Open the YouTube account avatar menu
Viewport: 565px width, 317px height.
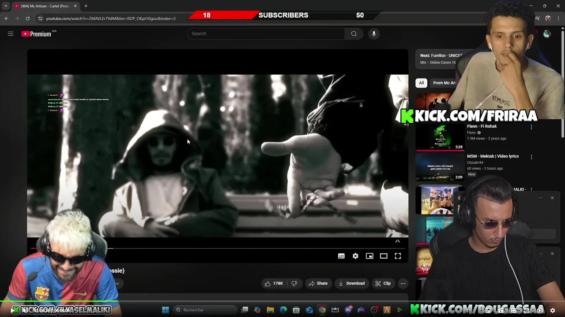pyautogui.click(x=547, y=34)
